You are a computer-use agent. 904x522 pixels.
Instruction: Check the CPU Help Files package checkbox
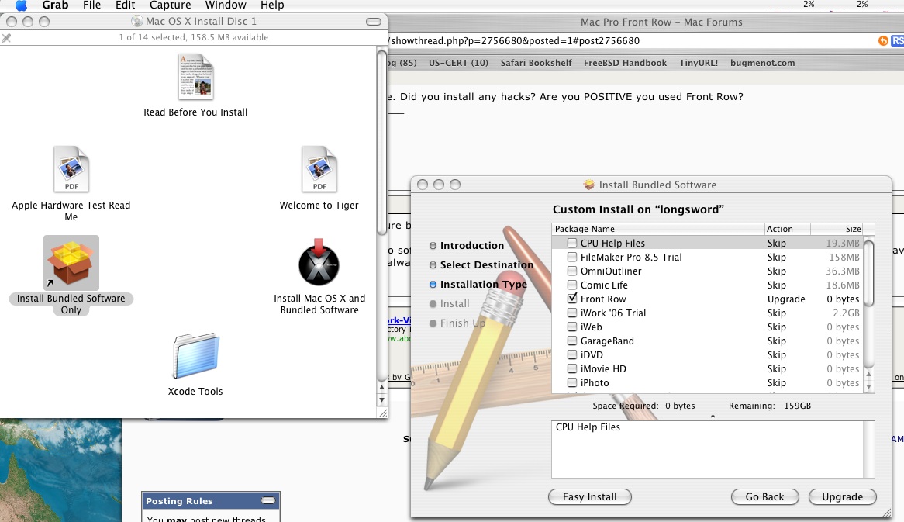[x=572, y=243]
